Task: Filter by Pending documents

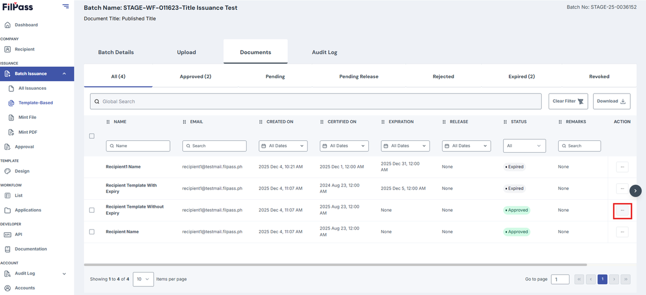Action: click(x=275, y=76)
